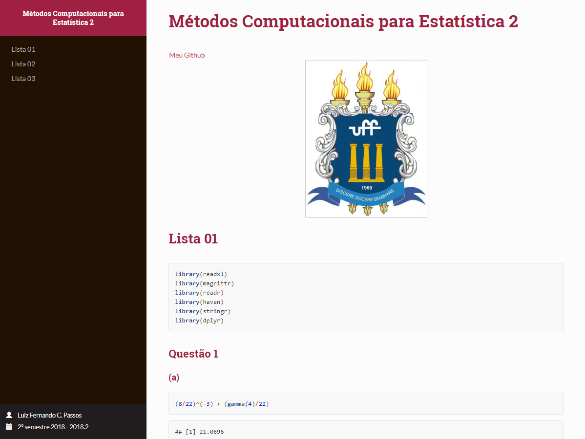Open Lista 01 in the sidebar
585x439 pixels.
click(x=23, y=49)
